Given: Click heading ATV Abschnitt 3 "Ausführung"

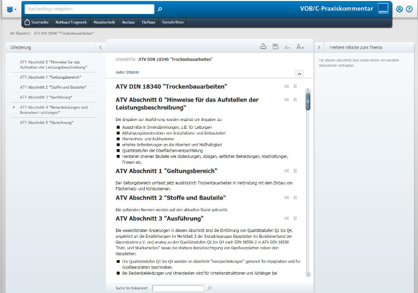Looking at the screenshot, I should 159,218.
